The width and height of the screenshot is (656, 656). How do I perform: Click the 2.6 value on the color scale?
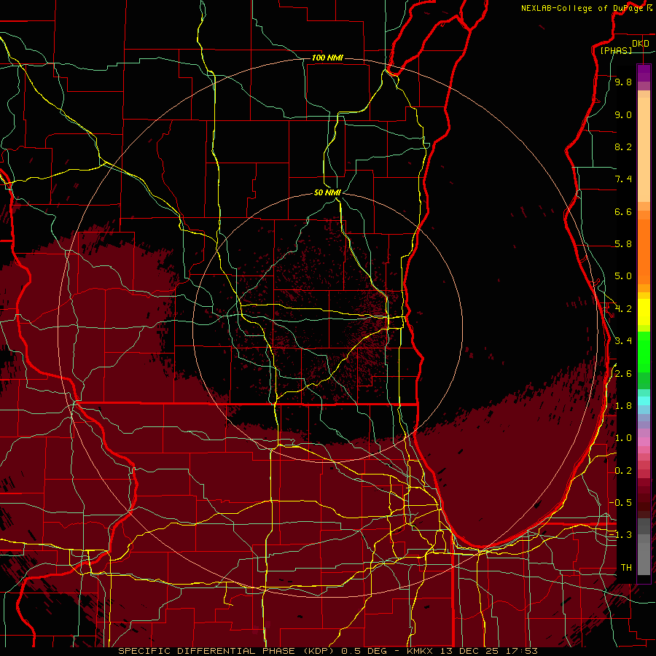click(x=623, y=374)
